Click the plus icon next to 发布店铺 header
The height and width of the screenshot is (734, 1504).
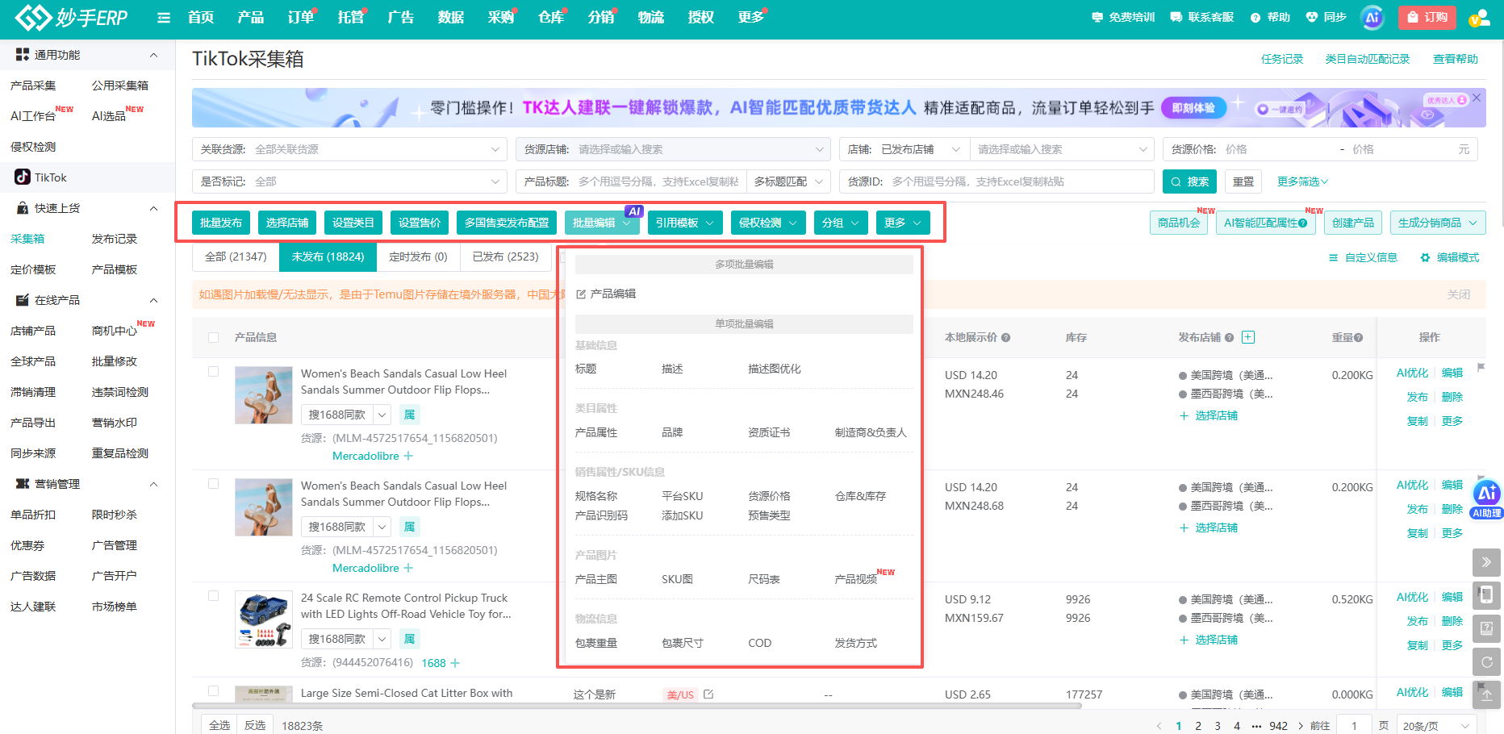pyautogui.click(x=1248, y=337)
